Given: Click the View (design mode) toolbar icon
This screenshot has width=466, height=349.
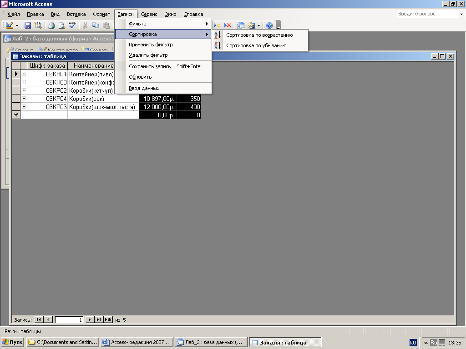Looking at the screenshot, I should pyautogui.click(x=10, y=25).
